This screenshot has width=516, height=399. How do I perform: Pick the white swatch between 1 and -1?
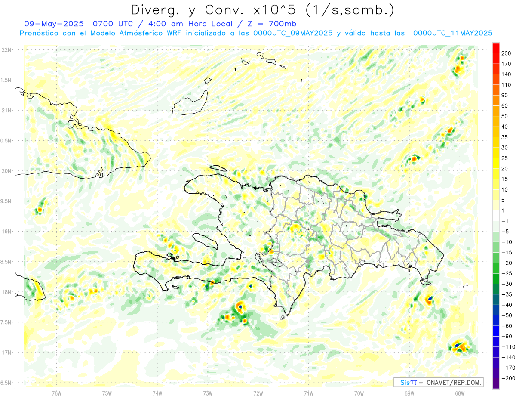pos(496,216)
